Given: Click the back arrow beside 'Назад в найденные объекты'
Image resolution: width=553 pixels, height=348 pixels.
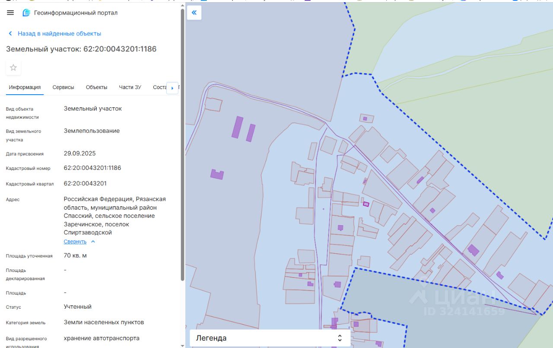Looking at the screenshot, I should pyautogui.click(x=10, y=33).
